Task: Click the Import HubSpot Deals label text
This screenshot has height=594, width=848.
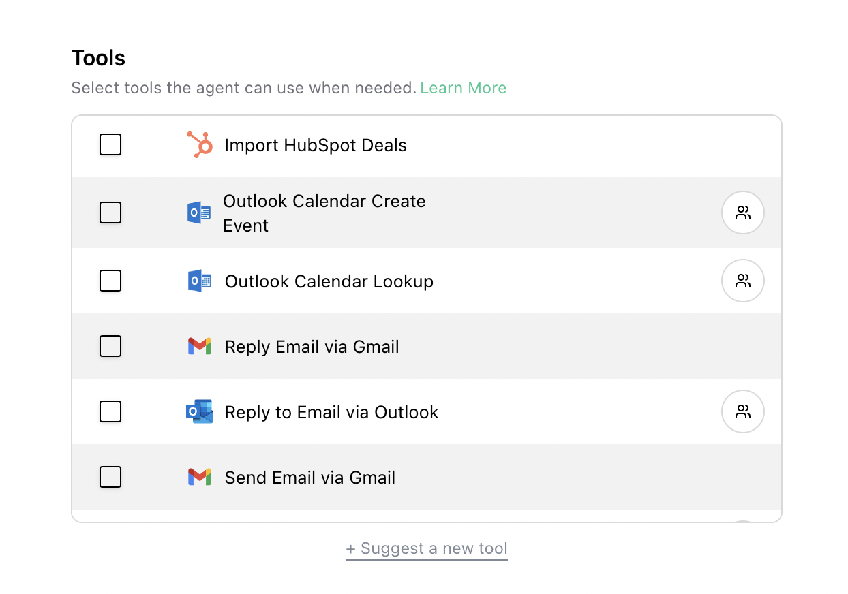Action: [316, 145]
